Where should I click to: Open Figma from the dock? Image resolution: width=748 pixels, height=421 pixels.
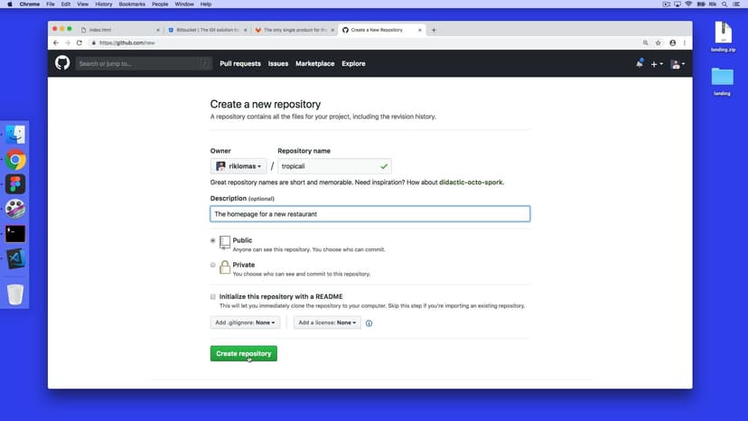pyautogui.click(x=15, y=184)
